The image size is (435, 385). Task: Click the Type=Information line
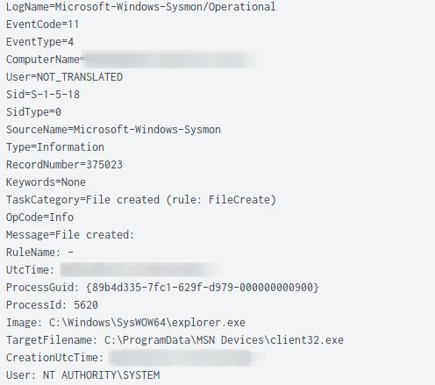(55, 147)
